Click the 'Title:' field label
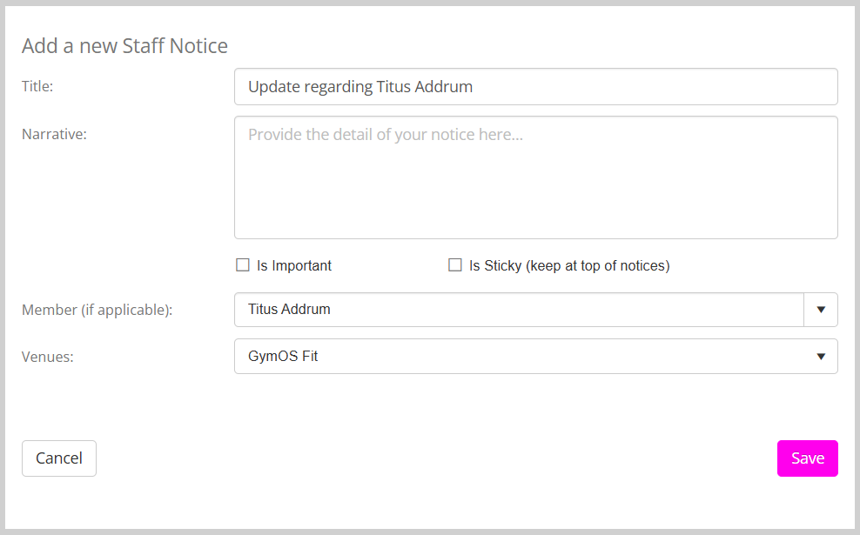The image size is (860, 535). tap(37, 86)
